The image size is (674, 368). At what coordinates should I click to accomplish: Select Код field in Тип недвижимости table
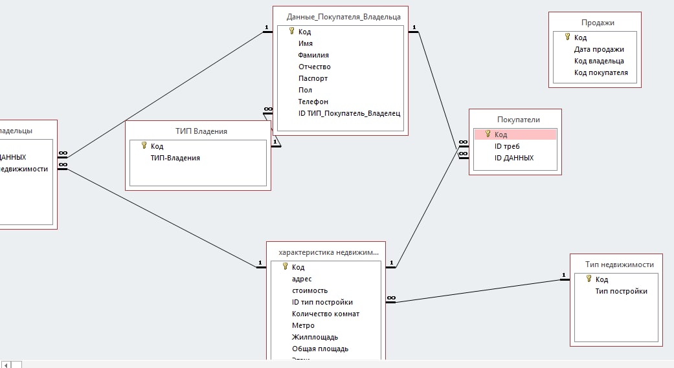coord(601,279)
